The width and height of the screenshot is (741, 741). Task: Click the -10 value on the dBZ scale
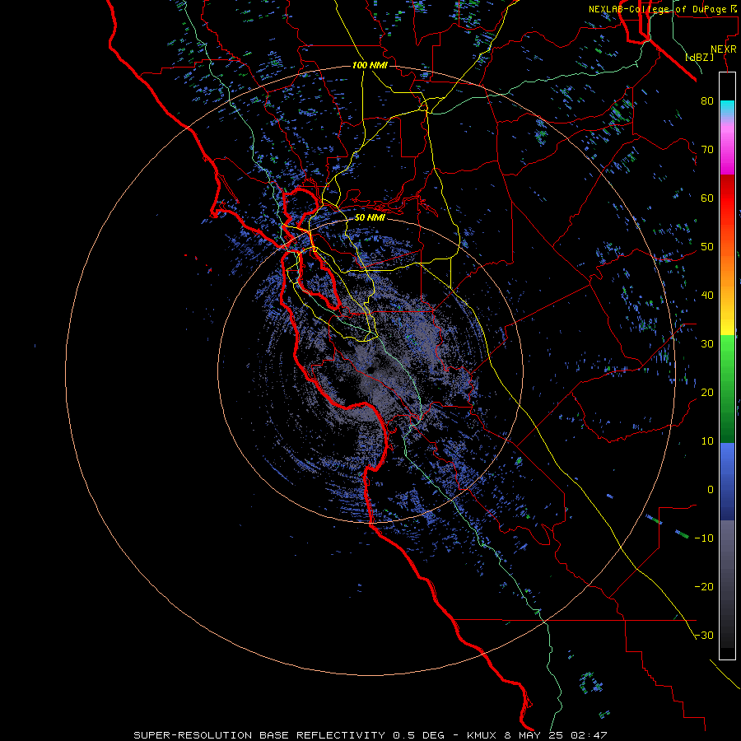(x=704, y=538)
